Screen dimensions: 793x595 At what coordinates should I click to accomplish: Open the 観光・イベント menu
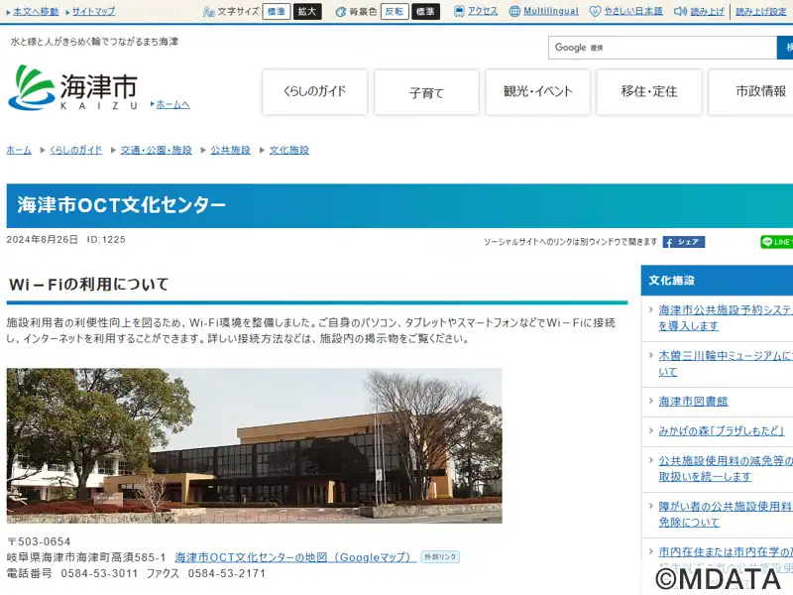tap(537, 92)
